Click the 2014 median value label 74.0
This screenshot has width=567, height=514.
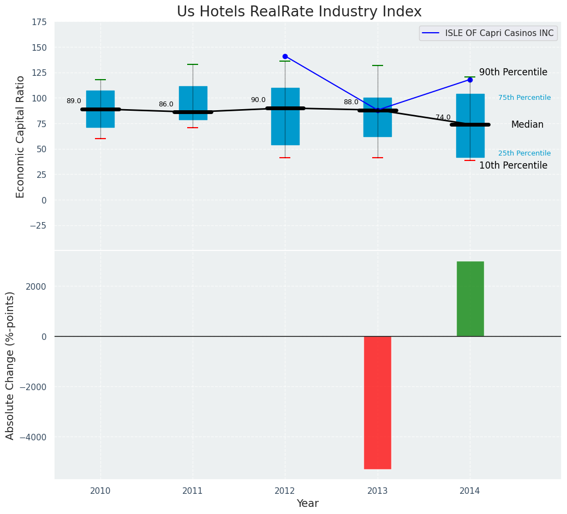(x=443, y=117)
